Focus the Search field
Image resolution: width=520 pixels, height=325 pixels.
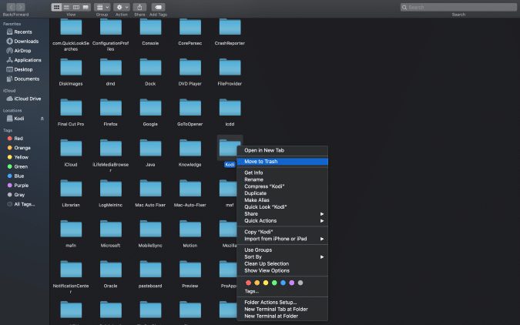[x=458, y=7]
